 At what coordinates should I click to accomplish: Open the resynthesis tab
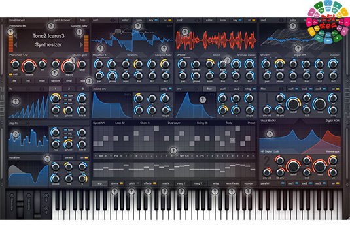(x=232, y=183)
